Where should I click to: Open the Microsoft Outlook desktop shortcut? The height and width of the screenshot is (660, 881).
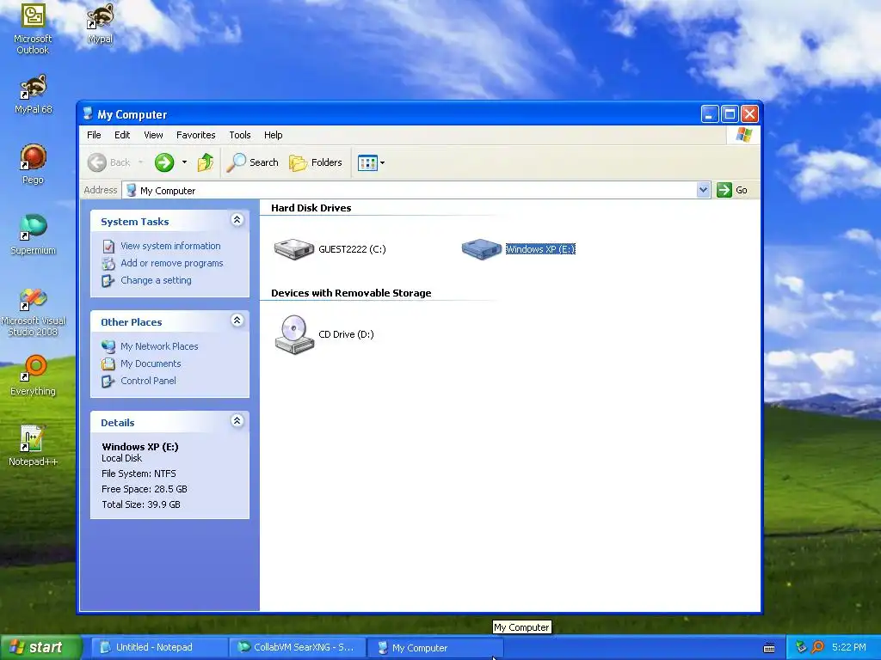[x=33, y=29]
